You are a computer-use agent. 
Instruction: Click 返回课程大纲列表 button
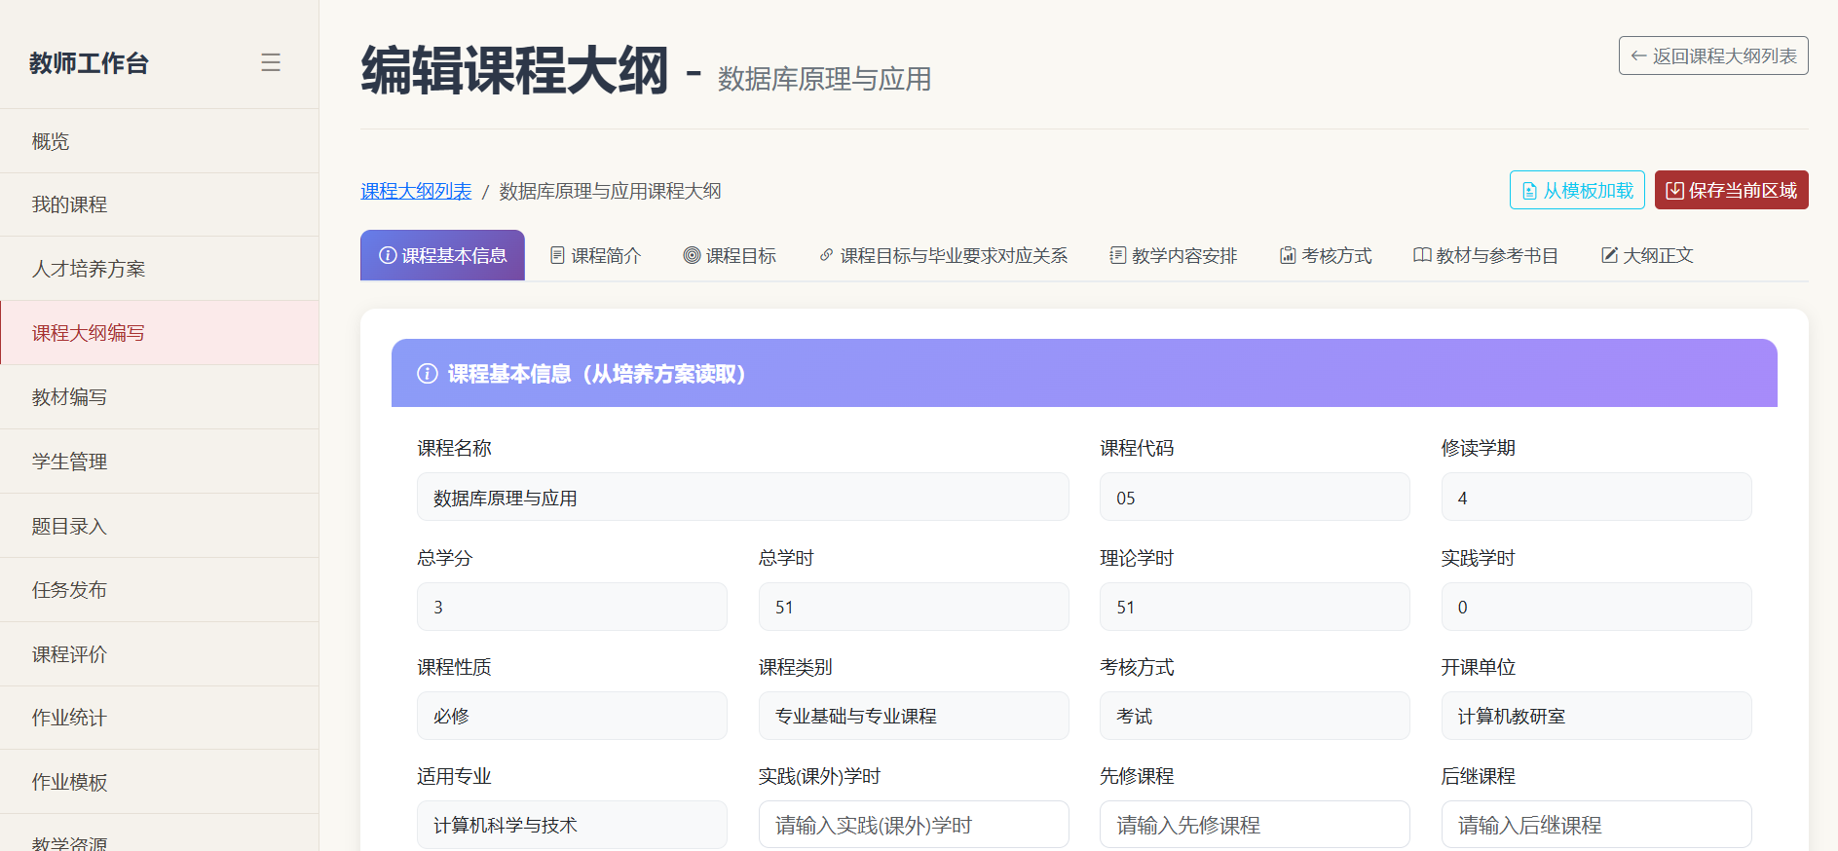tap(1713, 55)
